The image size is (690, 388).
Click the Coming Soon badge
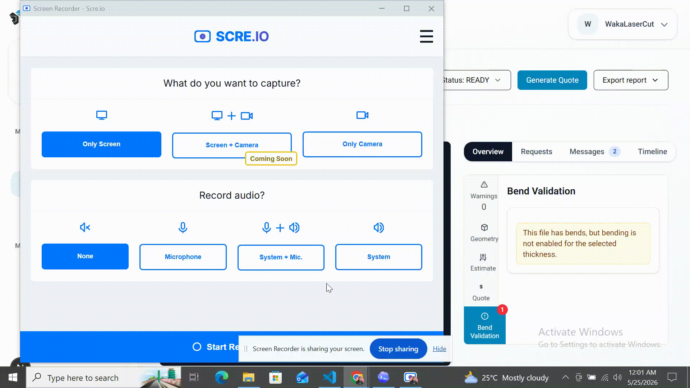[x=271, y=159]
